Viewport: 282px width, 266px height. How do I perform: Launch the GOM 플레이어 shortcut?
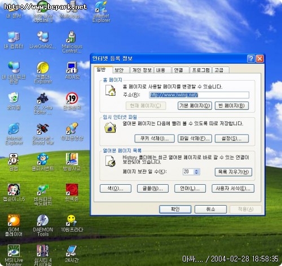(14, 225)
